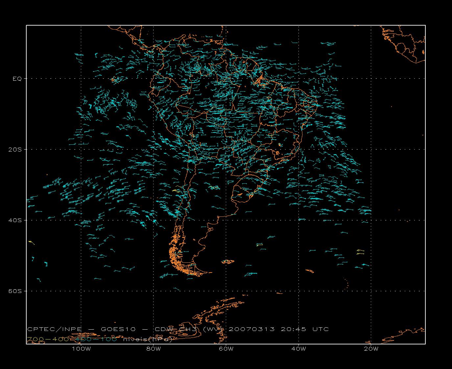Click the 60W longitude label
This screenshot has height=369, width=452.
(x=226, y=349)
